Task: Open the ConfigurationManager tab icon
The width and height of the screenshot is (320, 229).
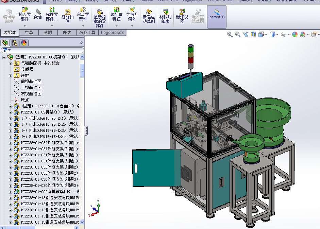Action: [x=14, y=42]
